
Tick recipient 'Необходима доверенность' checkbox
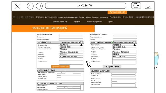click(x=134, y=42)
